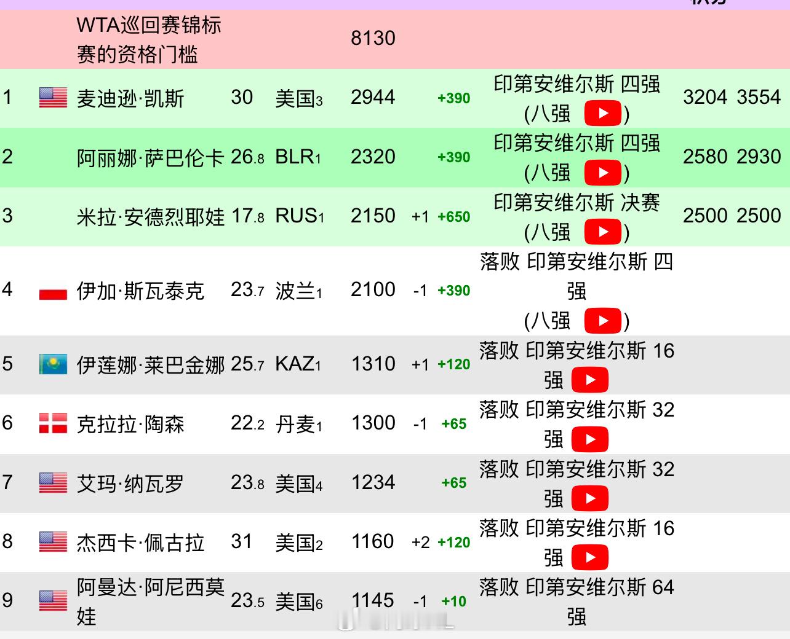Select projected points 2580

(705, 157)
